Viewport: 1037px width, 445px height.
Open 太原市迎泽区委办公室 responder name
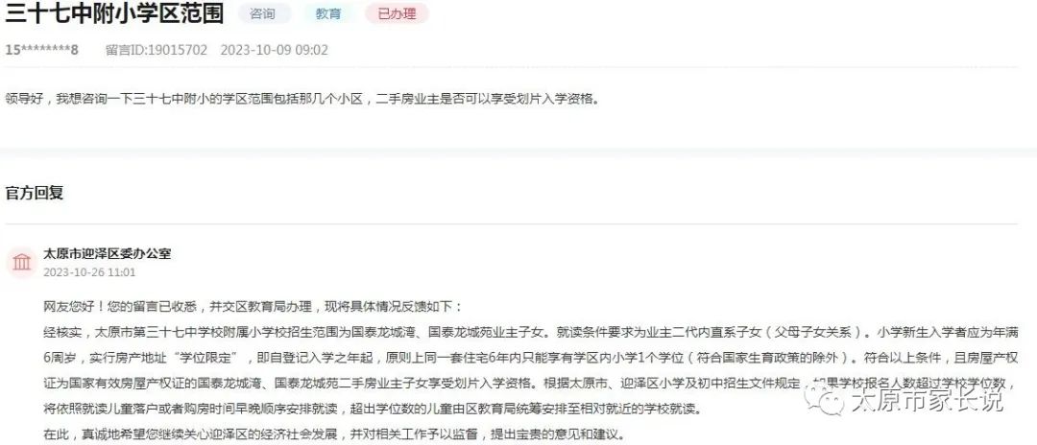click(x=108, y=253)
